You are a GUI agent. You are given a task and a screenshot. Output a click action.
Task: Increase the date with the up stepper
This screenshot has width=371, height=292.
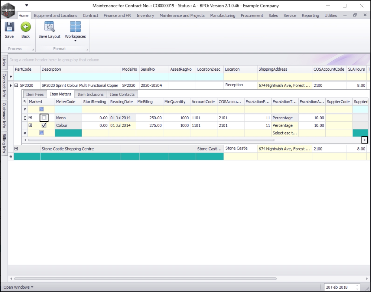coord(357,286)
